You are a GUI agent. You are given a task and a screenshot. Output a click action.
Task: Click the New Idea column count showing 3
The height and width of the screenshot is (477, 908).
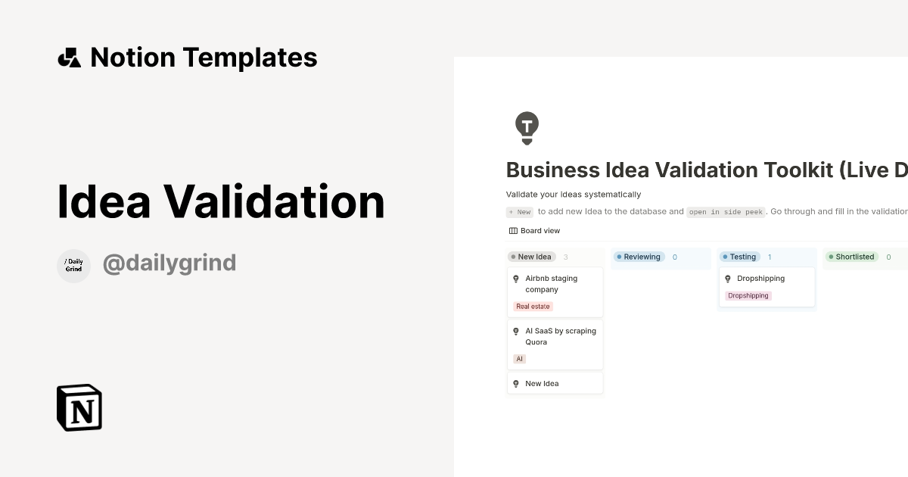565,257
